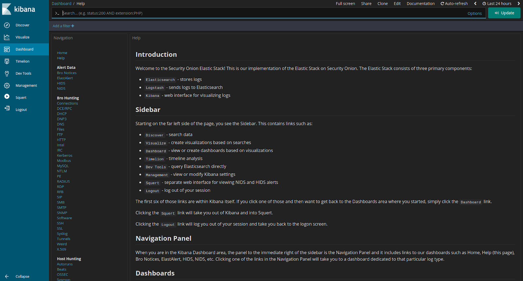Open Auto-refresh settings
This screenshot has width=523, height=281.
(454, 4)
